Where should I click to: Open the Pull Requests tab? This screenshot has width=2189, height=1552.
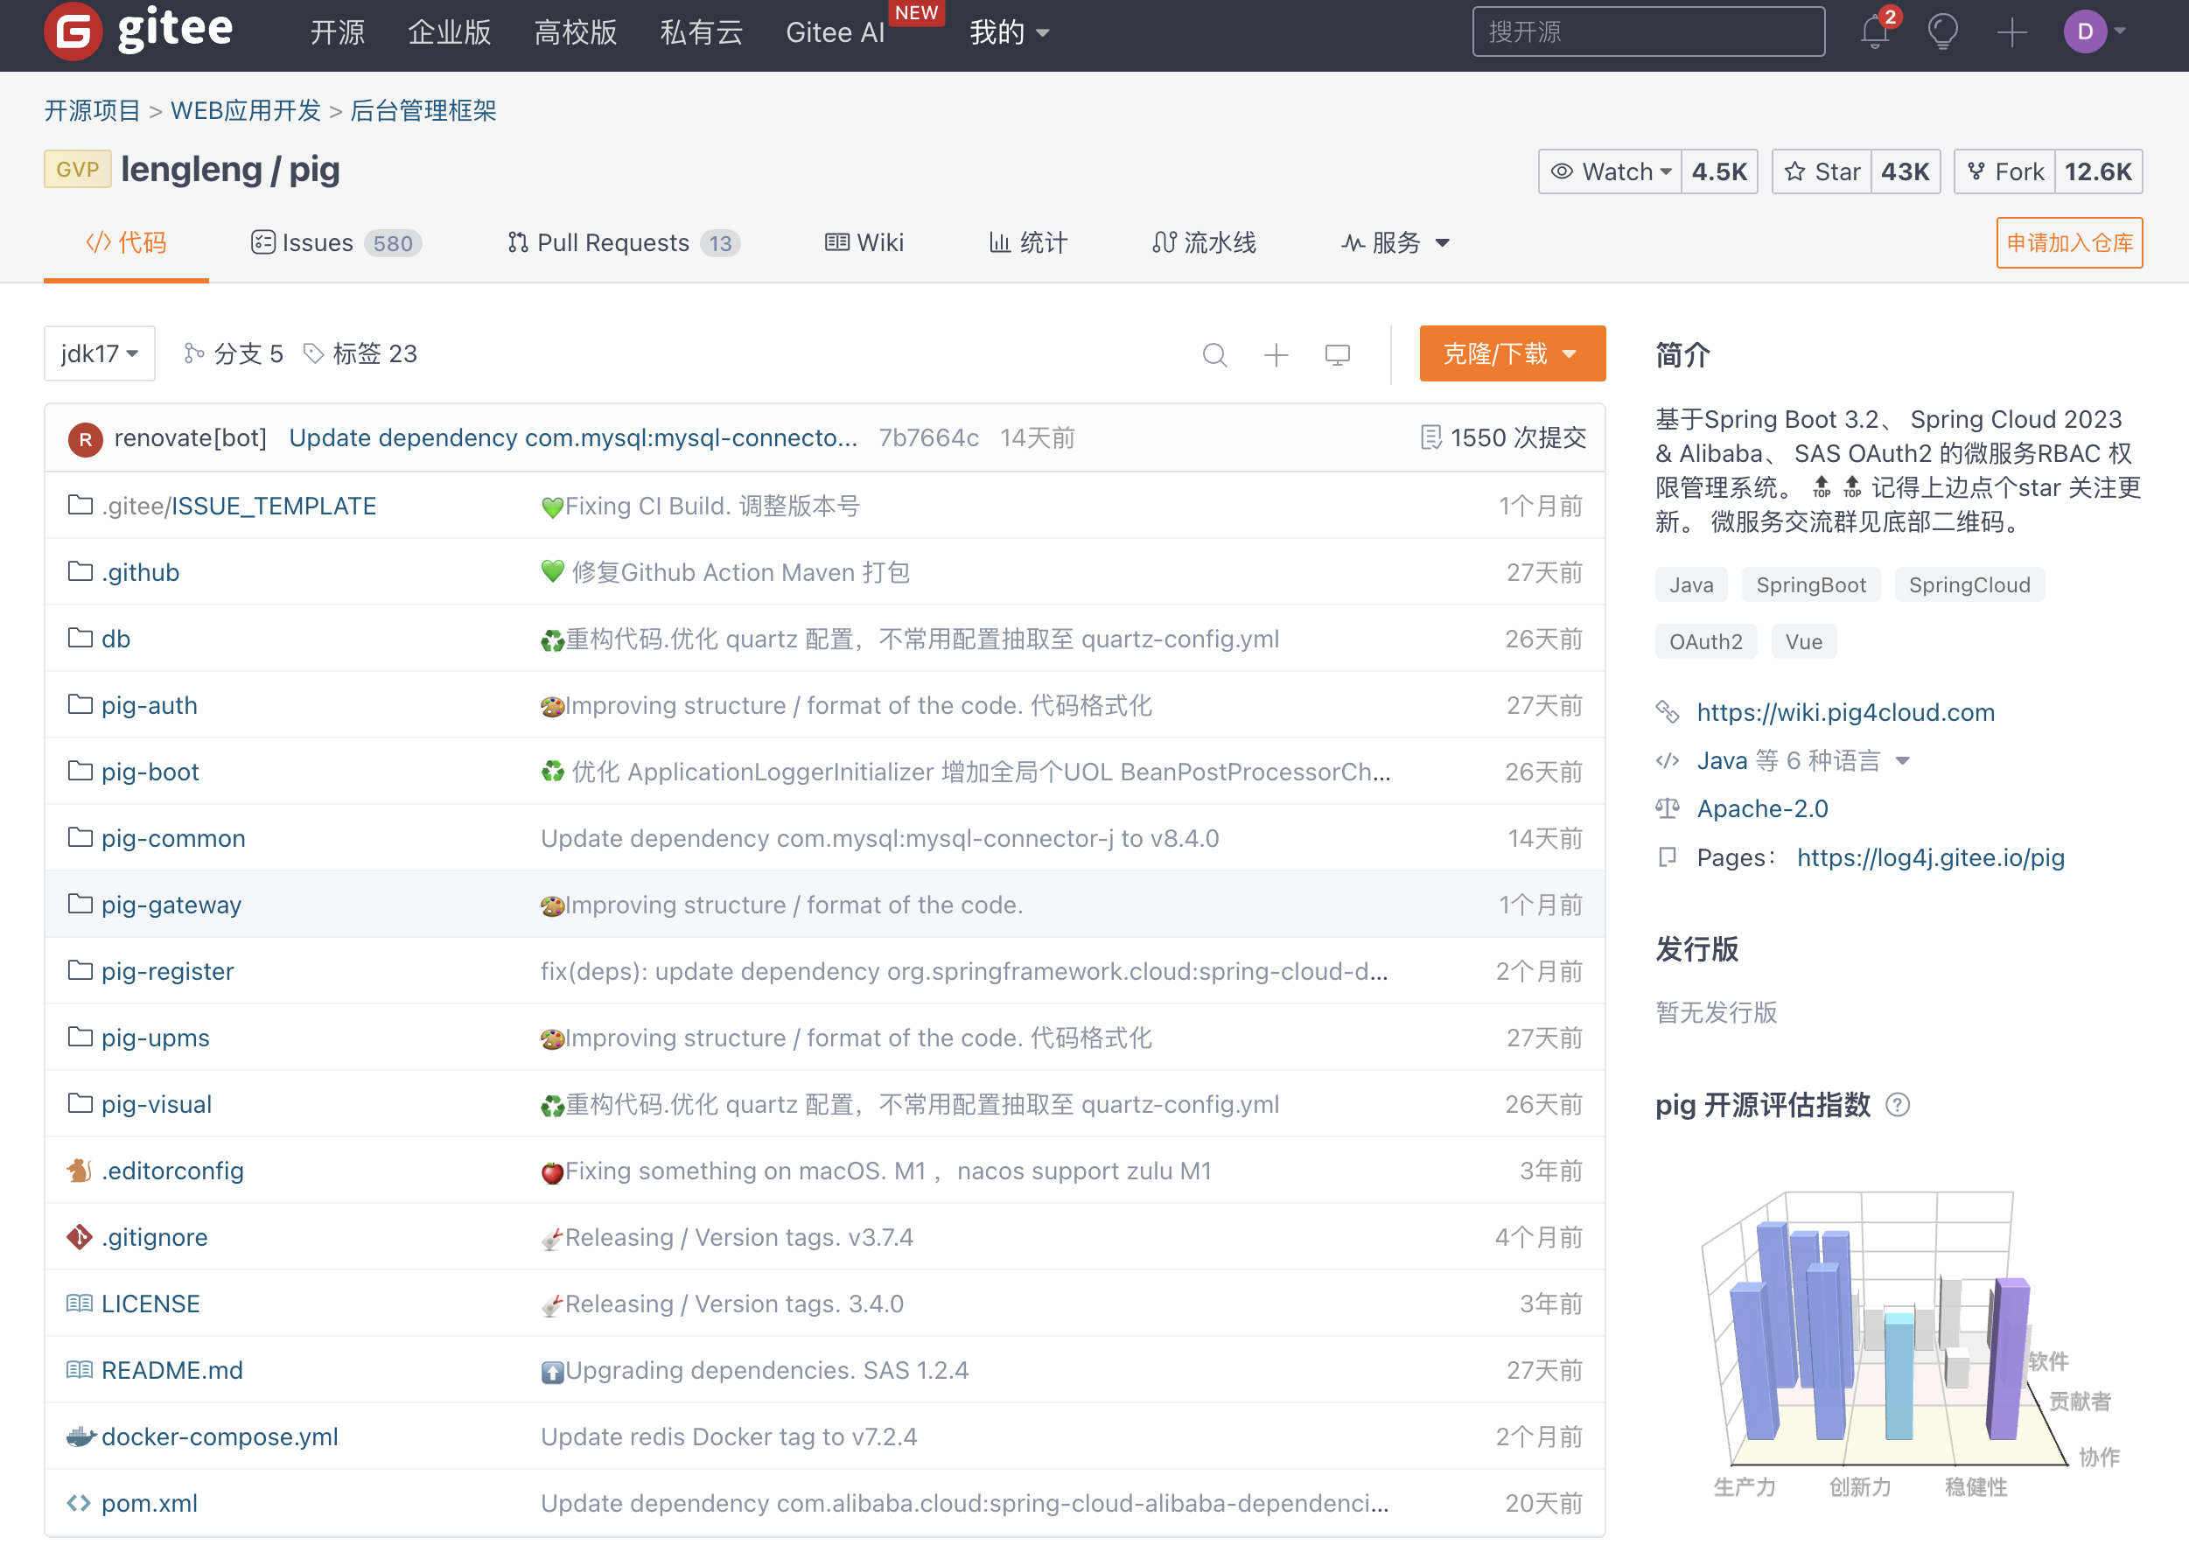point(623,242)
